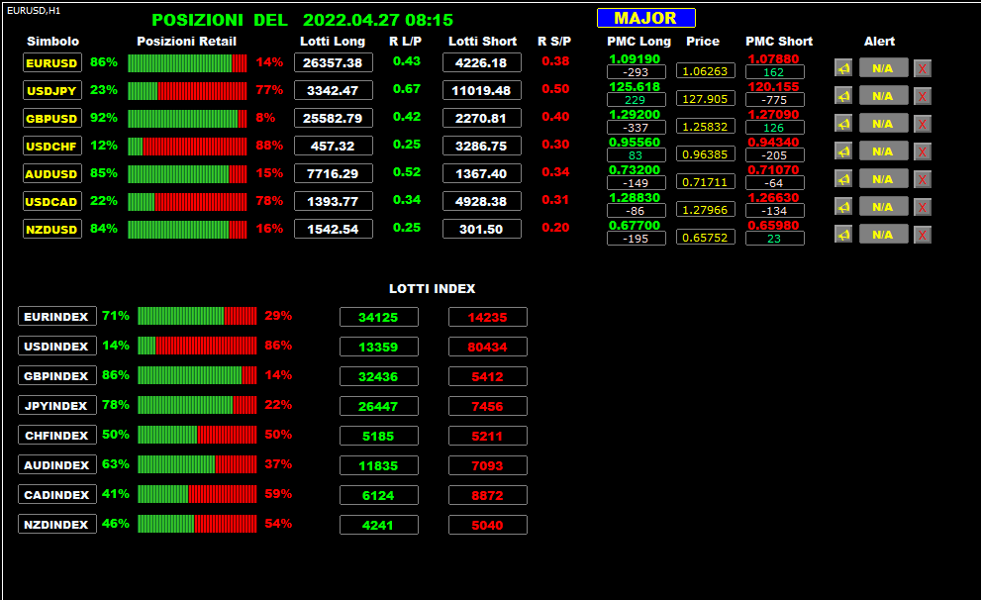Click the EURUSD PMC Long value 1.09190
Viewport: 981px width, 600px height.
click(x=635, y=58)
